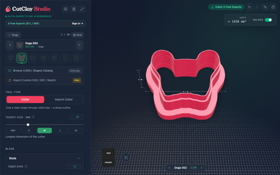
Task: Click the 12 mm height ruler label
Action: click(x=140, y=79)
